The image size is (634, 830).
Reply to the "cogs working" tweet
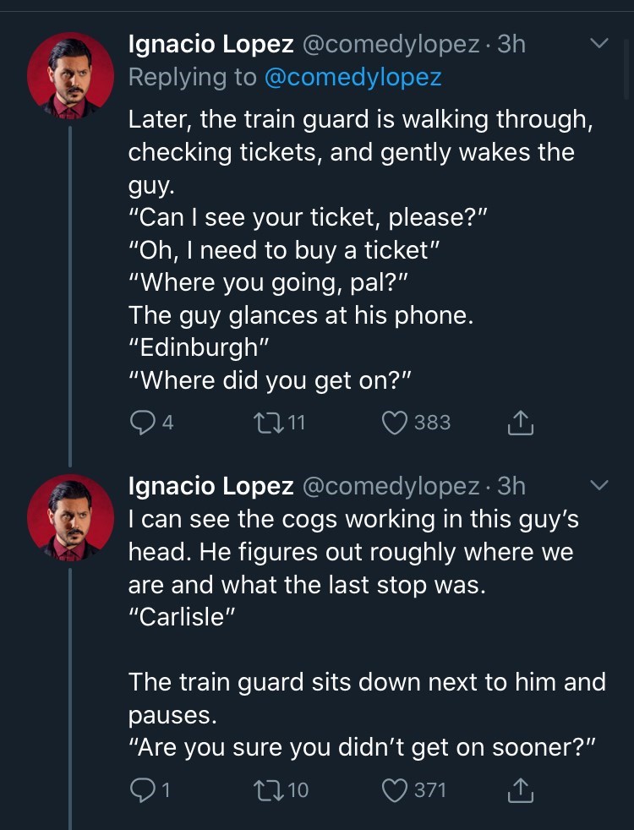143,790
